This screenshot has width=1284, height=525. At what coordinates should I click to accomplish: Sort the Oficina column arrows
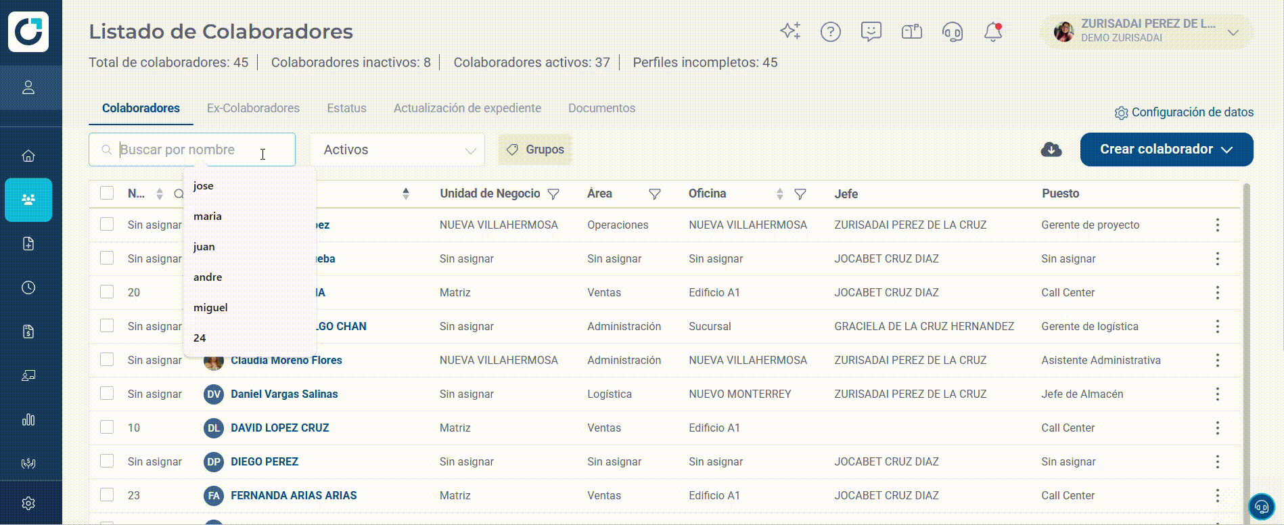780,194
